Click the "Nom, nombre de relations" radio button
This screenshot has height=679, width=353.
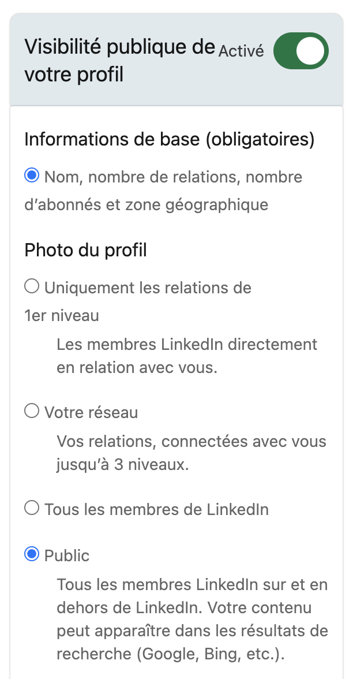pos(32,176)
